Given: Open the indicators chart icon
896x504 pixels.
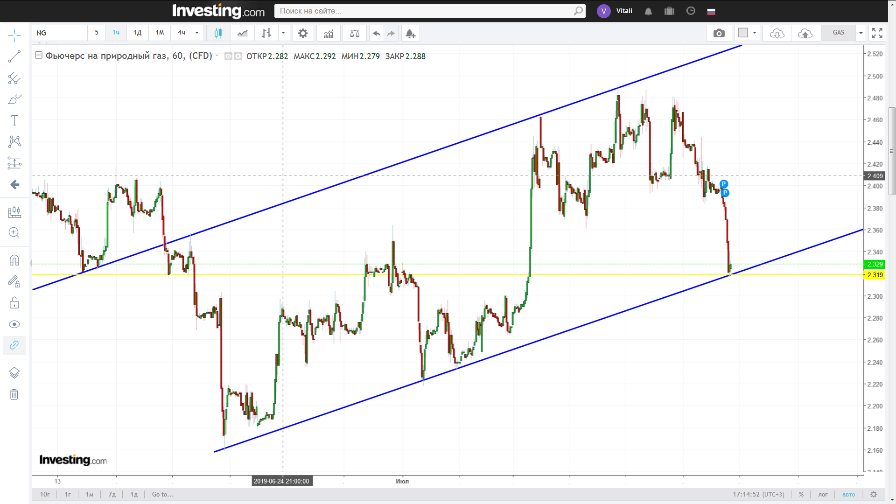Looking at the screenshot, I should (x=329, y=33).
